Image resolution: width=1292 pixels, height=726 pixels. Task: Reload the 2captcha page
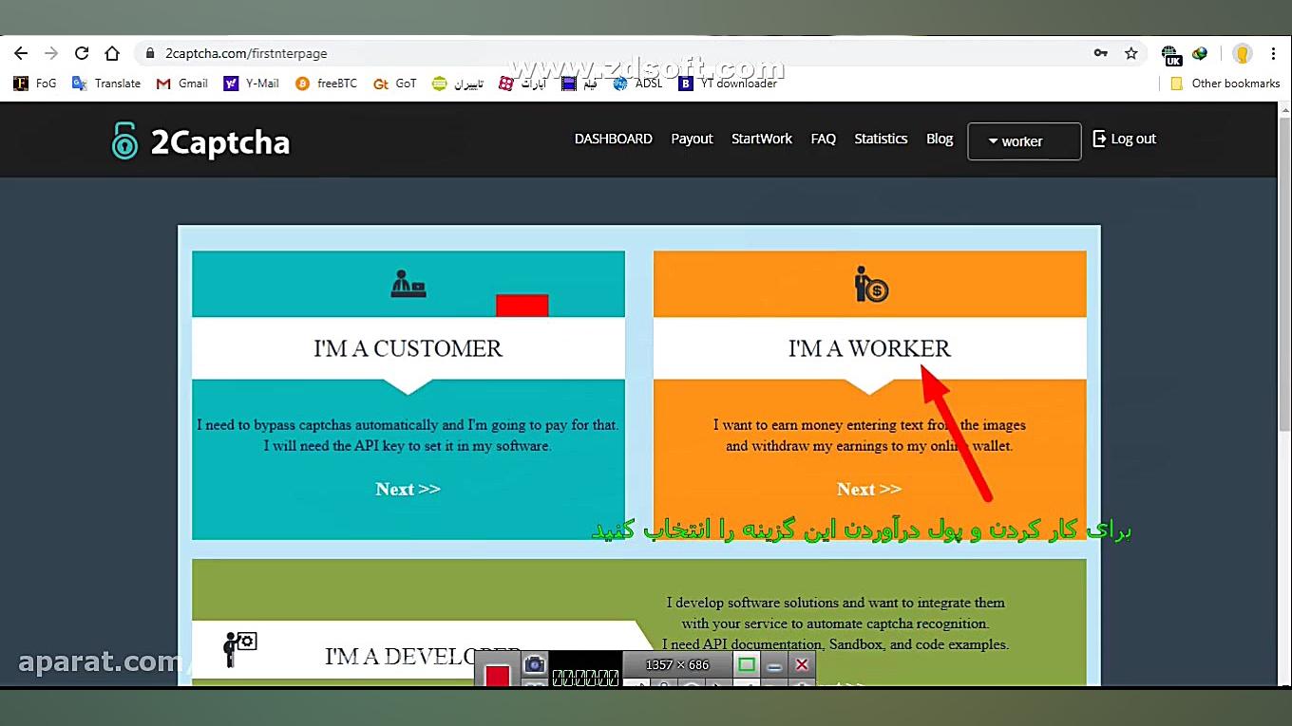coord(82,53)
